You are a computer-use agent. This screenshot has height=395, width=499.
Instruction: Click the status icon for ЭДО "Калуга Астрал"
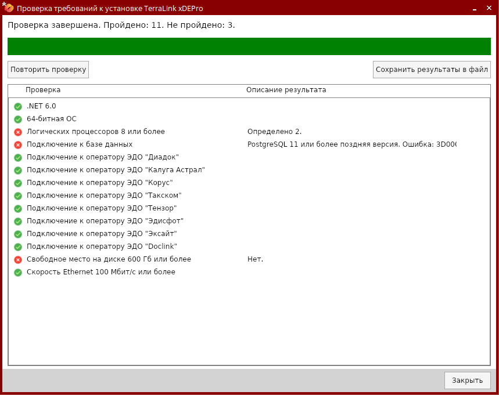[x=18, y=170]
